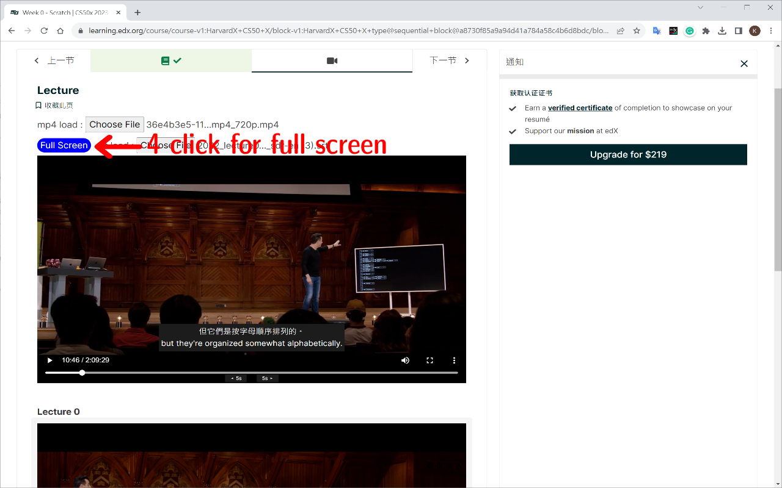View site information lock icon
This screenshot has height=488, width=782.
[x=80, y=30]
